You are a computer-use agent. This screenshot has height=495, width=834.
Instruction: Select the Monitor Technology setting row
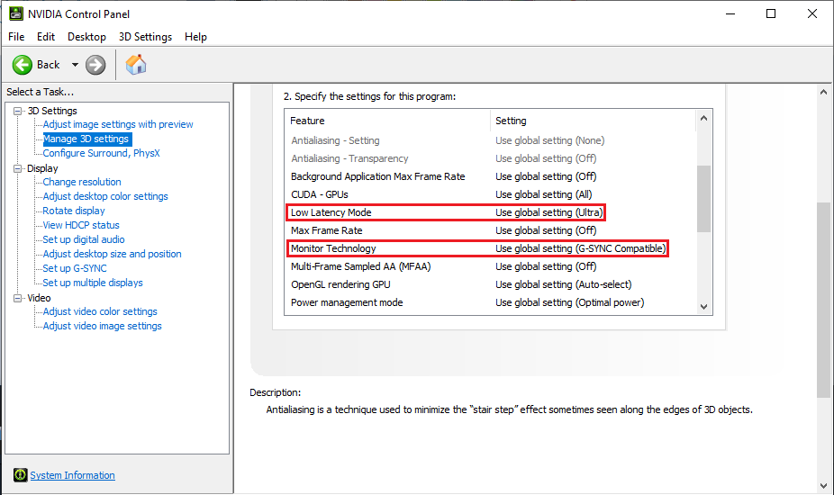pos(333,248)
